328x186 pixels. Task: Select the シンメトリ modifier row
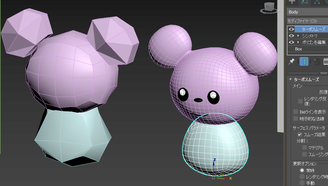[307, 36]
